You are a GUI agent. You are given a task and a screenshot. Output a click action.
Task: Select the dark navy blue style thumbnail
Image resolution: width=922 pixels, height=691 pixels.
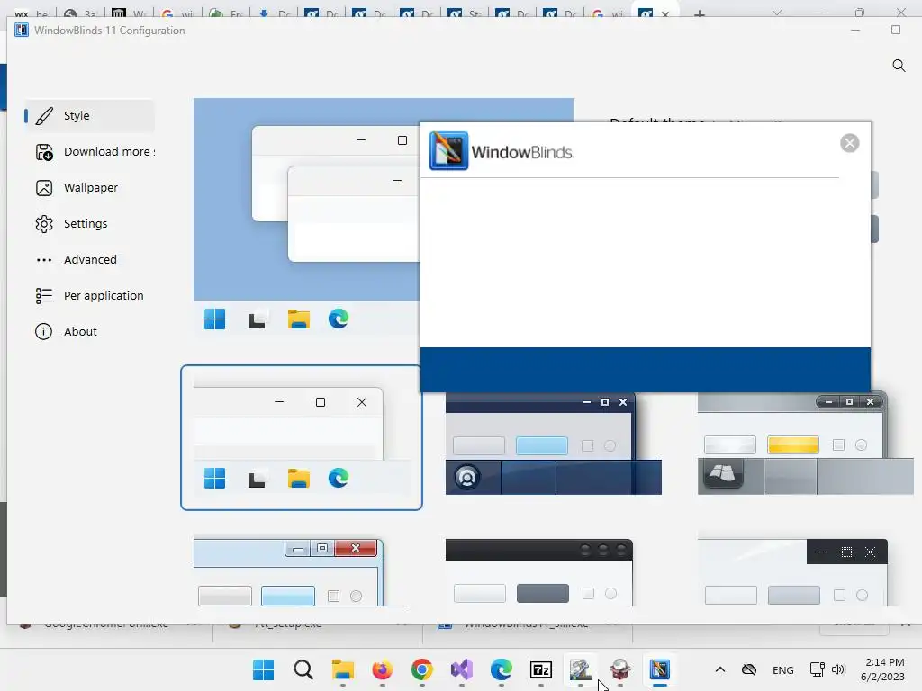coord(554,444)
